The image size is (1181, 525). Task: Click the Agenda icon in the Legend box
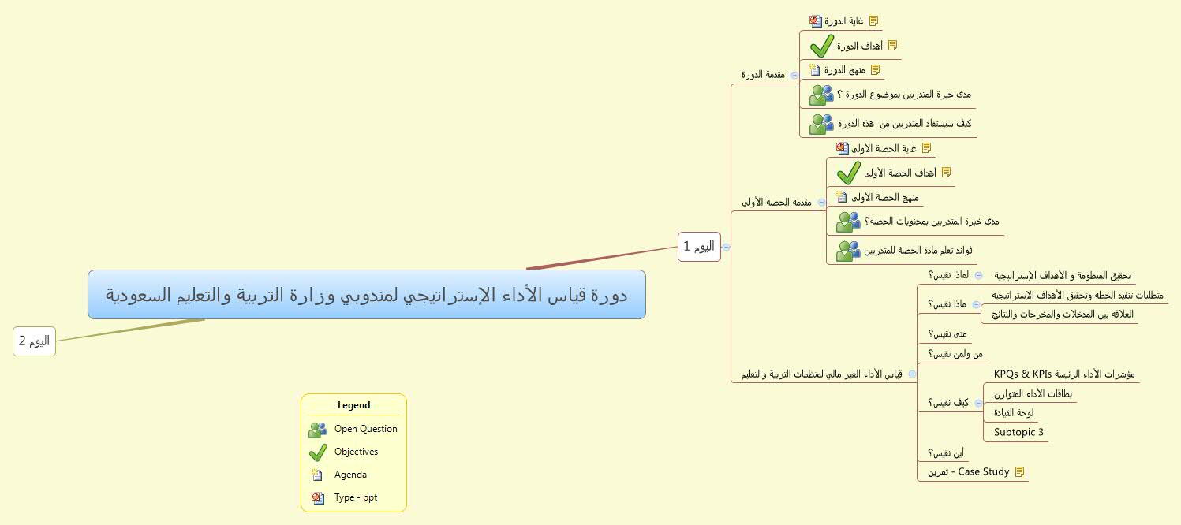click(318, 475)
